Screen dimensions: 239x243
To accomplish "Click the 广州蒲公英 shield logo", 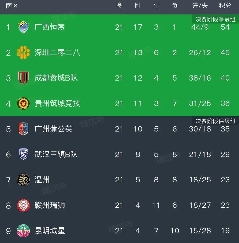I will pos(23,129).
